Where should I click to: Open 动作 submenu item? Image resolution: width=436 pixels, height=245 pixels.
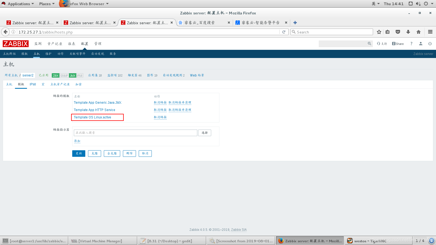coord(60,54)
